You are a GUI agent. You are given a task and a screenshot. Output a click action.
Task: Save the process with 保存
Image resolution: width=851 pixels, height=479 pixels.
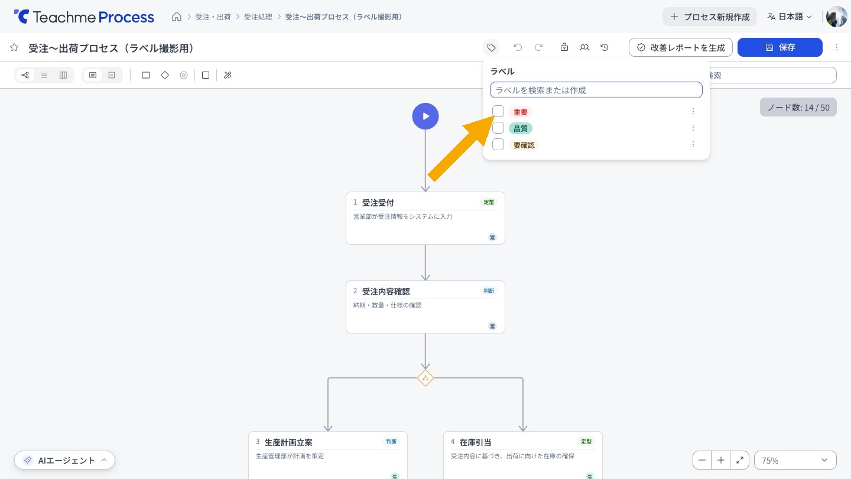[780, 47]
